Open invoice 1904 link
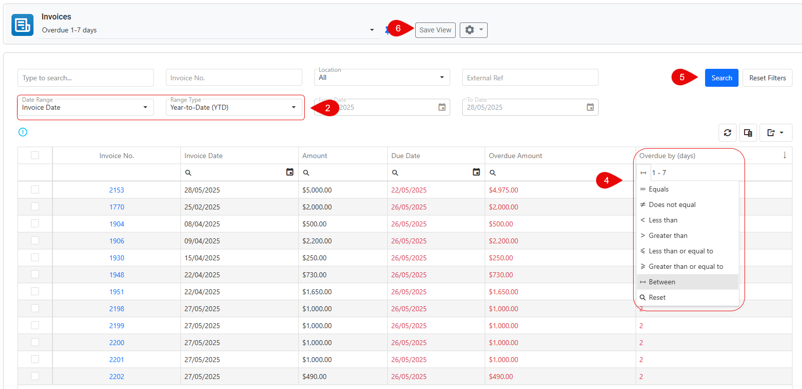Viewport: 802px width, 389px height. click(x=117, y=224)
